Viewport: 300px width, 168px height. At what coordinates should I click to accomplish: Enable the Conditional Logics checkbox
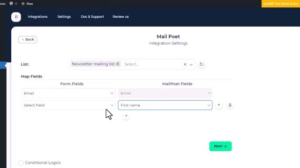[21, 163]
